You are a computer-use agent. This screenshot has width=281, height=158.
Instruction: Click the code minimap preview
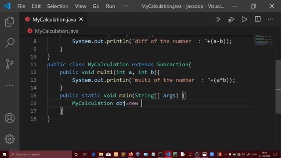tap(264, 40)
